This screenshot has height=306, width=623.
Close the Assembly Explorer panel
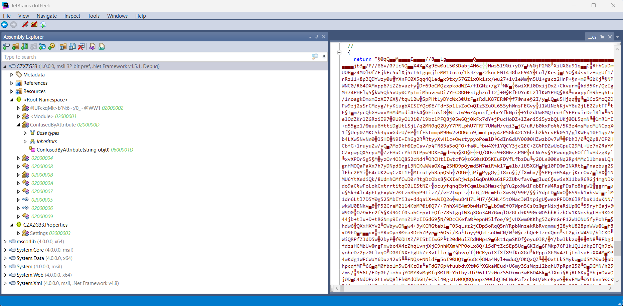tap(324, 37)
